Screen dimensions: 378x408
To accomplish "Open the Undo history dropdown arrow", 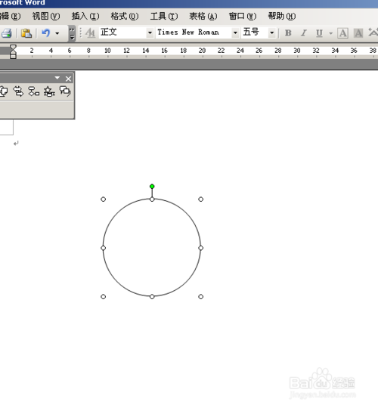I will (57, 33).
